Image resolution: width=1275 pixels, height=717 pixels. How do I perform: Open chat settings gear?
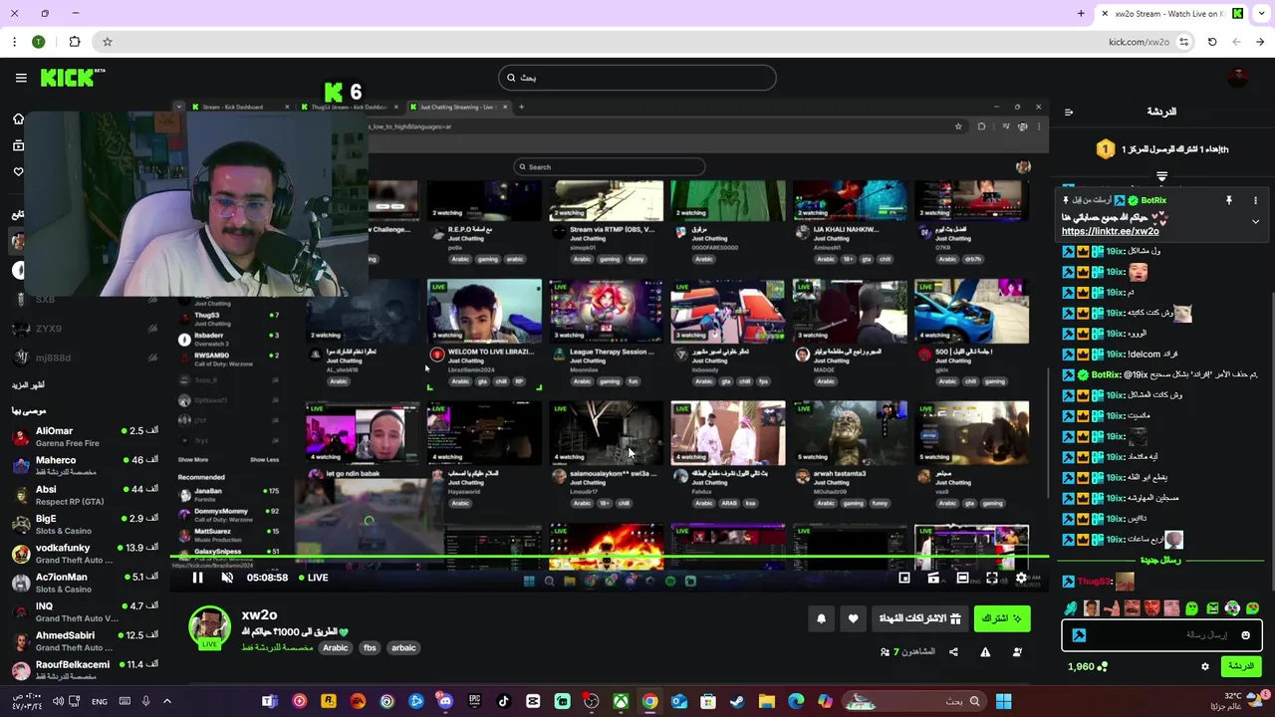[x=1204, y=666]
